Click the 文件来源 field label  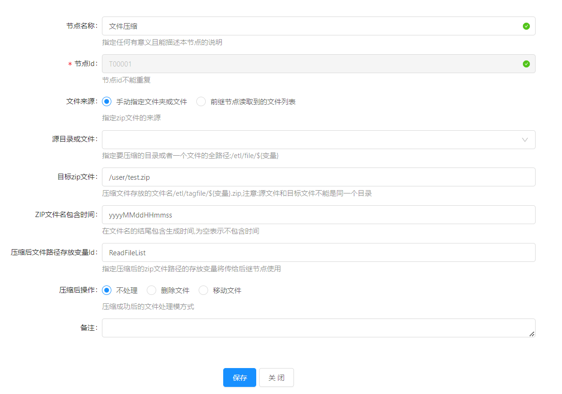(x=81, y=102)
